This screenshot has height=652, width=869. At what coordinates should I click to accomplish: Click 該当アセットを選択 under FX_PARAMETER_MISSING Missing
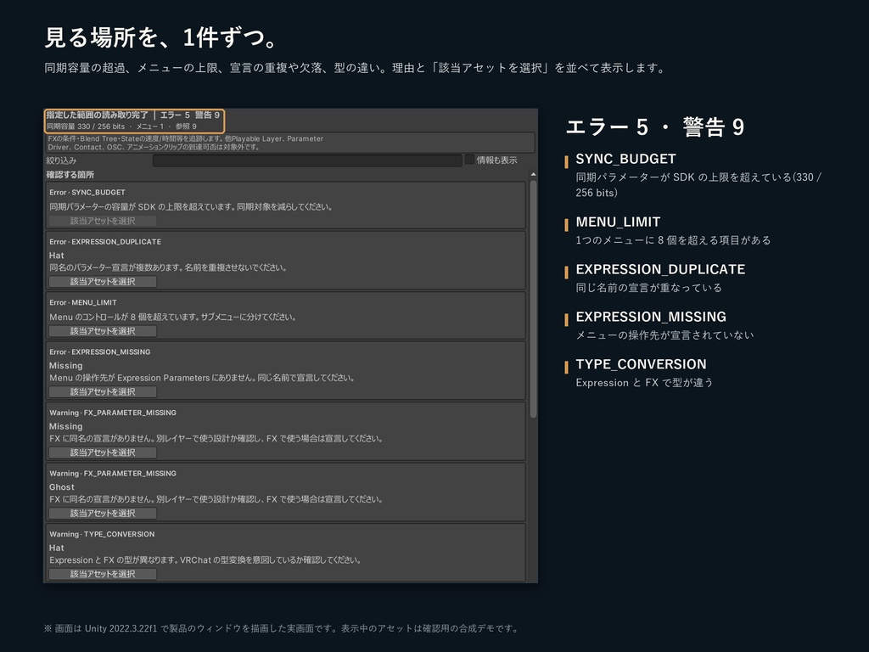pyautogui.click(x=103, y=452)
